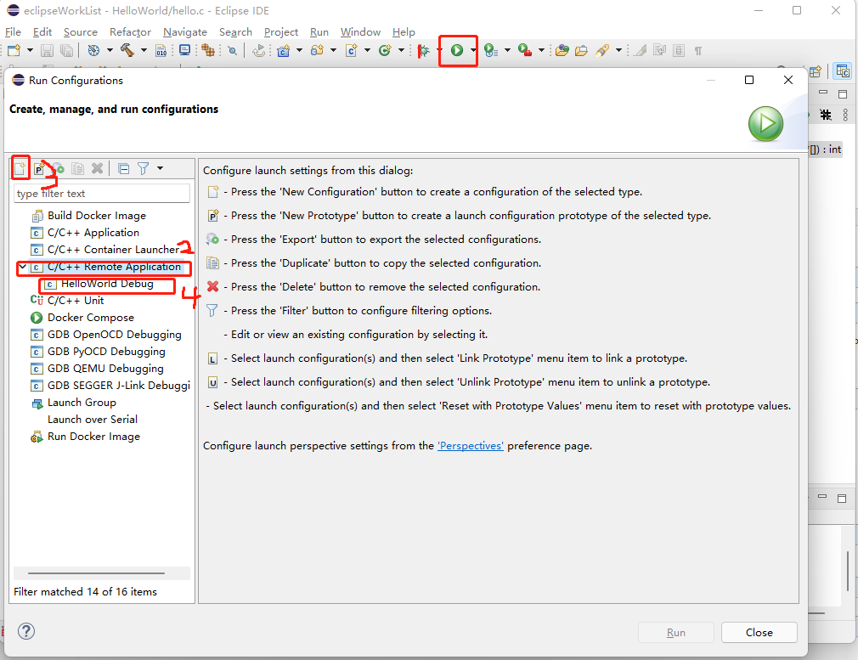Click the green C refresh icon
The height and width of the screenshot is (660, 858).
(385, 50)
